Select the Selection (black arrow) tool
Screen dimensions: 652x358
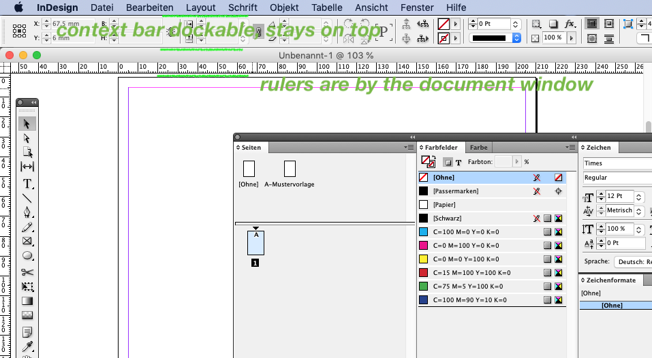(27, 123)
